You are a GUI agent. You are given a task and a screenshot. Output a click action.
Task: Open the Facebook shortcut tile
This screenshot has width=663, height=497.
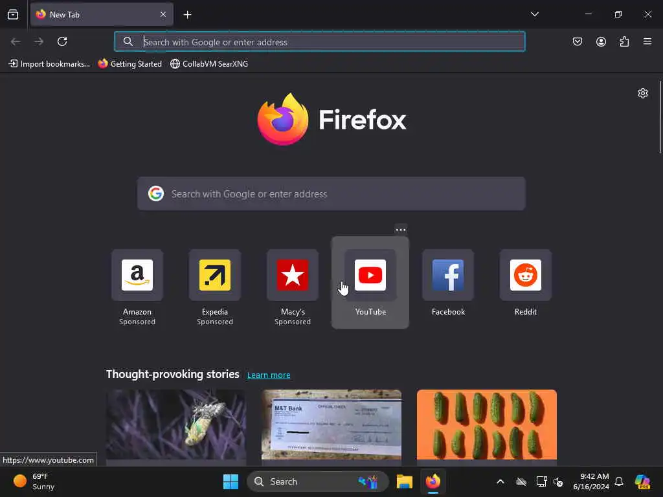click(448, 283)
